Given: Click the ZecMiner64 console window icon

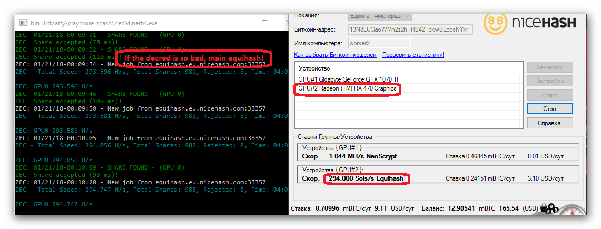Looking at the screenshot, I should point(22,23).
